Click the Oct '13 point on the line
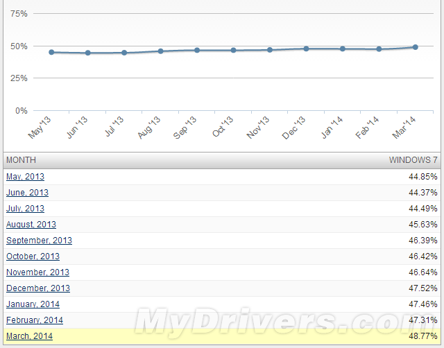The image size is (444, 348). [233, 50]
